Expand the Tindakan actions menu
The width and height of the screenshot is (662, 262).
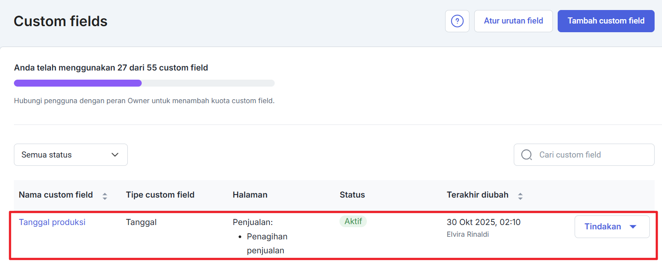coord(612,227)
